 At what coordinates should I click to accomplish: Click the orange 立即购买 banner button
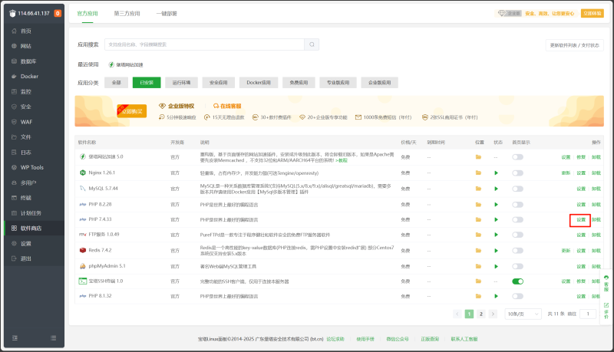point(132,111)
